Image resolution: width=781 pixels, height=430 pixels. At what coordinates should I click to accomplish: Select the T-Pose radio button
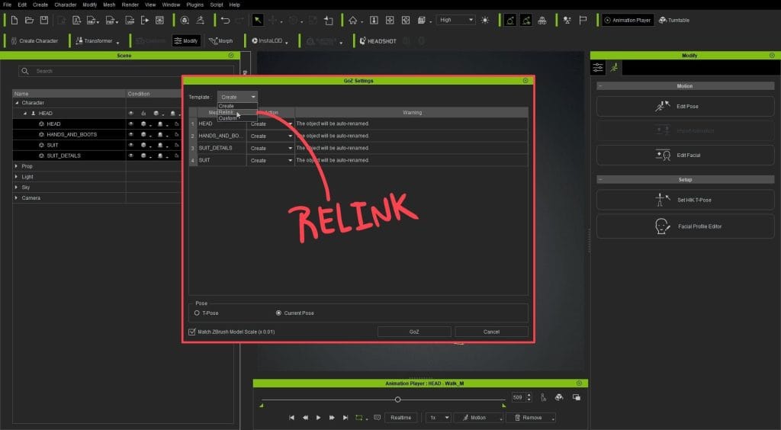pos(198,313)
